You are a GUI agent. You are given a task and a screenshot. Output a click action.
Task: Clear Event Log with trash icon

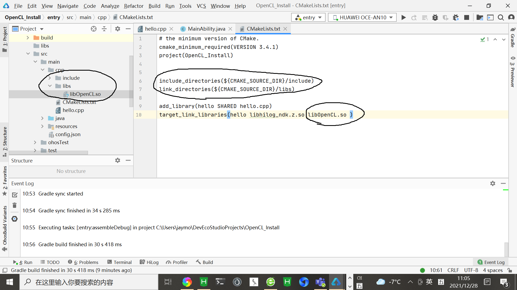coord(15,205)
